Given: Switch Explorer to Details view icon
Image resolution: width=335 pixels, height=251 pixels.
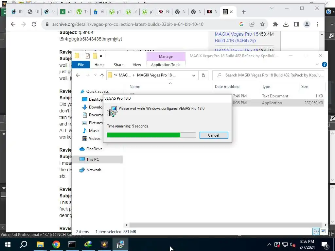Looking at the screenshot, I should pyautogui.click(x=316, y=231).
